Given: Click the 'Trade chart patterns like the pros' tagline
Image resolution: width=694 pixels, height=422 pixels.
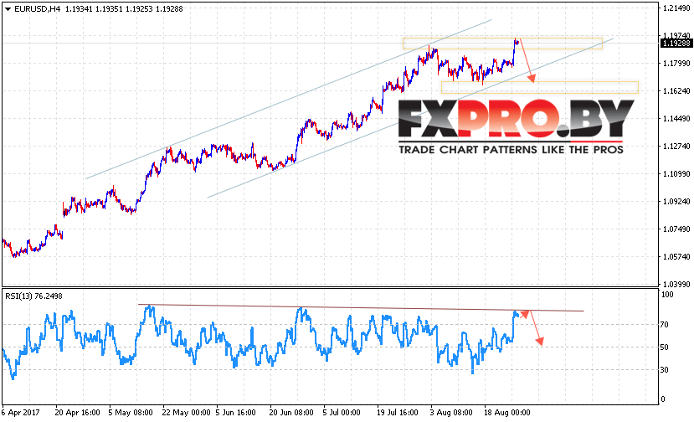Looking at the screenshot, I should pos(511,151).
